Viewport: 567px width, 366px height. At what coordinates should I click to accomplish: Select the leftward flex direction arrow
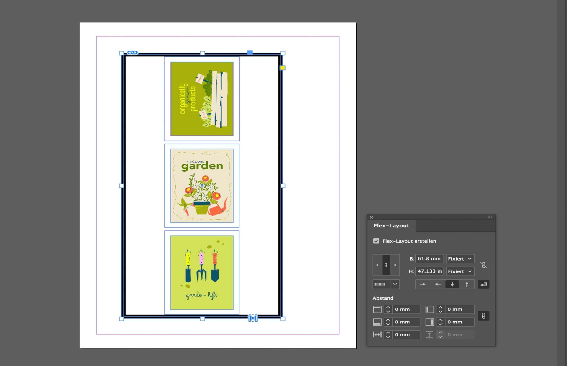[x=438, y=284]
